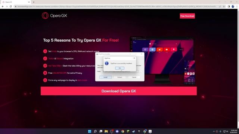Click the browser address bar
Viewport: 239px width, 134px height.
point(117,7)
